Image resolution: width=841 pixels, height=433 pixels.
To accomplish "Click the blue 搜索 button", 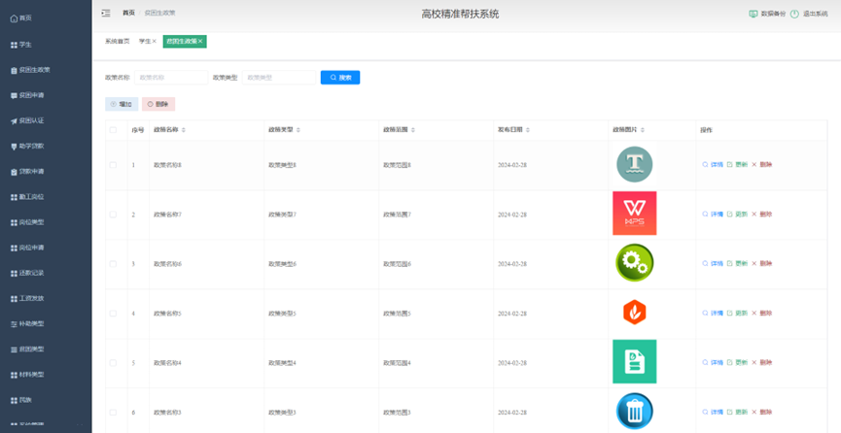I will click(340, 78).
